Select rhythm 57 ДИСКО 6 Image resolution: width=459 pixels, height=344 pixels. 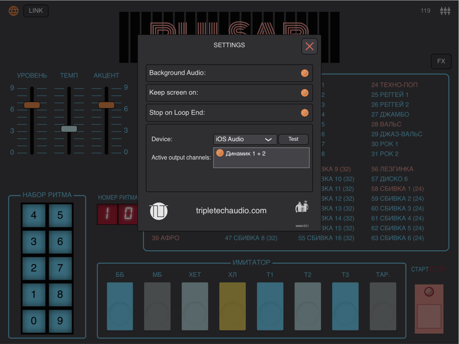click(389, 179)
